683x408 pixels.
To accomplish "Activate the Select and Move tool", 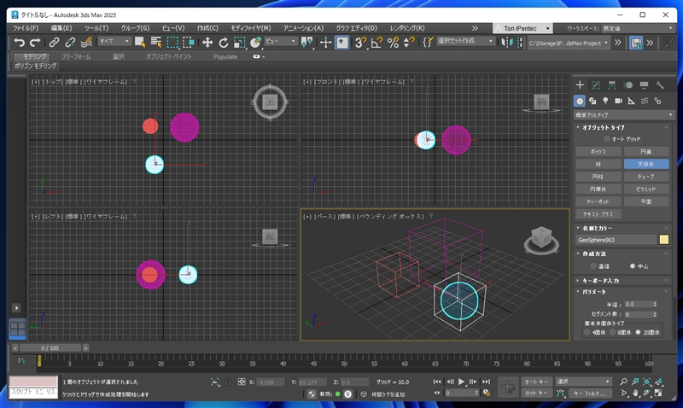I will pos(207,42).
